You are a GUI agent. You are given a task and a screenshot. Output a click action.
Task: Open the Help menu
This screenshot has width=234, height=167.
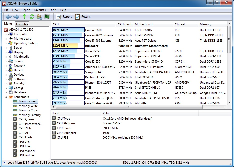[x=63, y=10]
